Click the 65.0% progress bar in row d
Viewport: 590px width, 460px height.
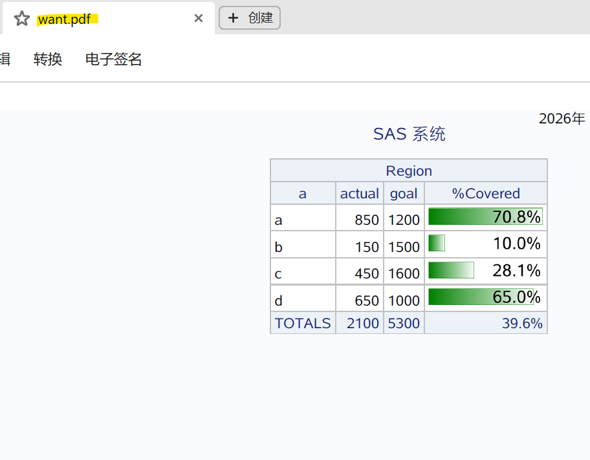tap(481, 297)
